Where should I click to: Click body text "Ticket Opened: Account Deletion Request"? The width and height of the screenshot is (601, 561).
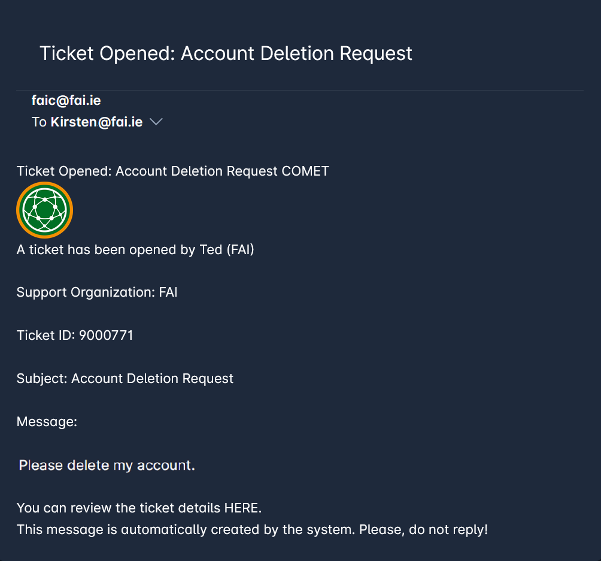click(148, 171)
